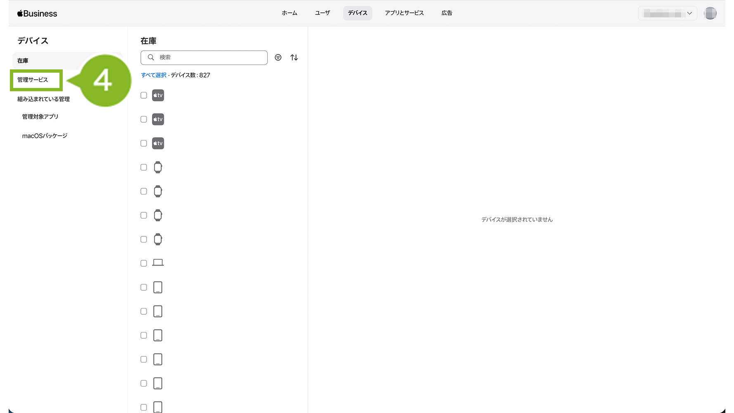Click the sort arrows icon
The image size is (734, 413).
coord(294,57)
